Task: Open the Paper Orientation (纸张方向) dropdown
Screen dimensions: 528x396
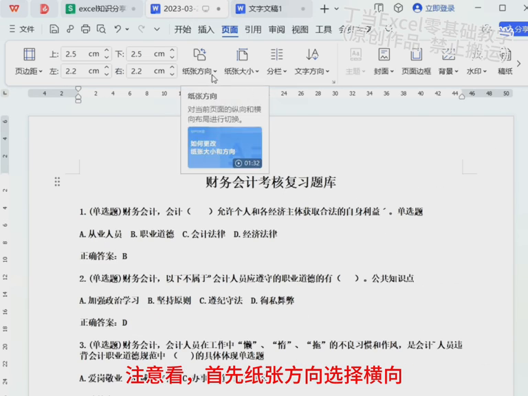Action: [199, 71]
